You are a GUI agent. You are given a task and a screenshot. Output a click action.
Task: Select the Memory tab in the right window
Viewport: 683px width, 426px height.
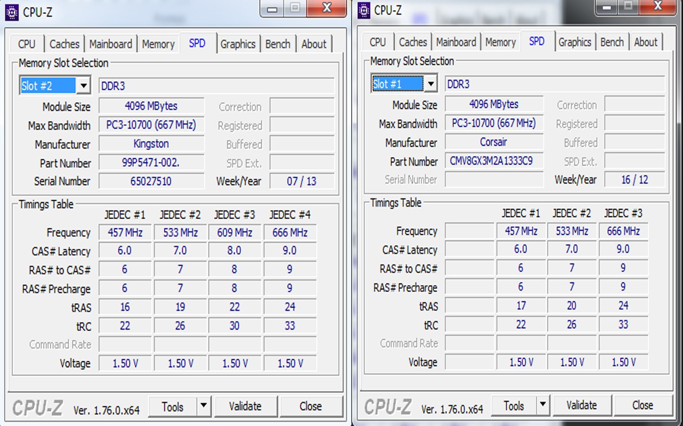click(500, 42)
